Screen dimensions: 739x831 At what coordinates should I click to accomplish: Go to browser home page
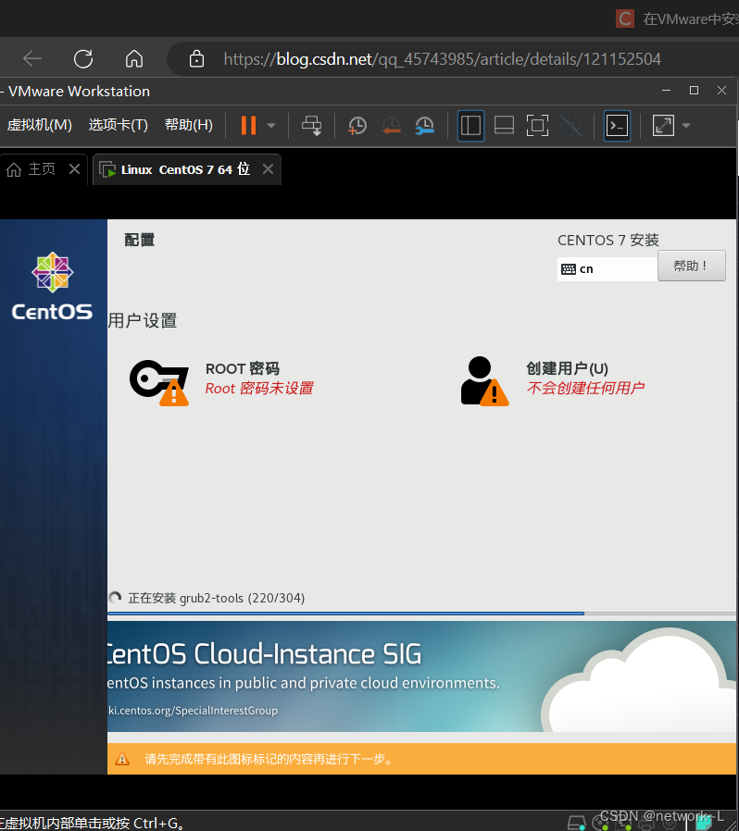coord(134,59)
